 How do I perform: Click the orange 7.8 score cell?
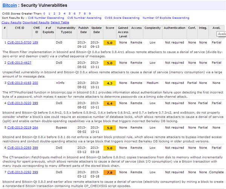tap(110, 172)
